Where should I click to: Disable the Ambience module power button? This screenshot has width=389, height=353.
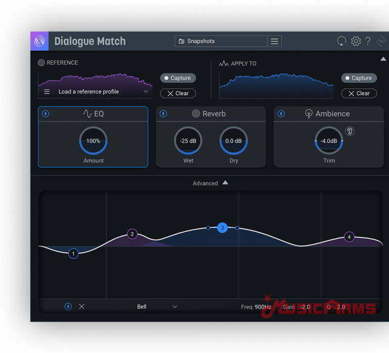tap(281, 114)
